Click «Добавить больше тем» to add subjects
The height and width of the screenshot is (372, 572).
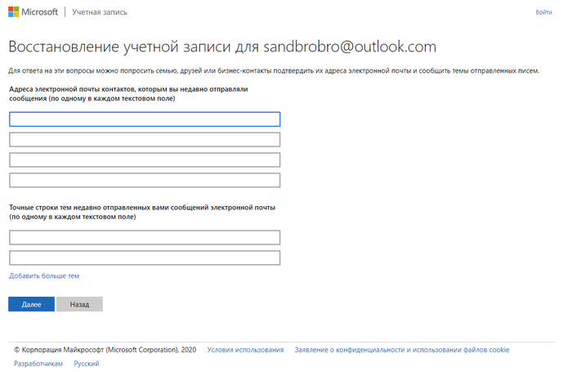(44, 276)
